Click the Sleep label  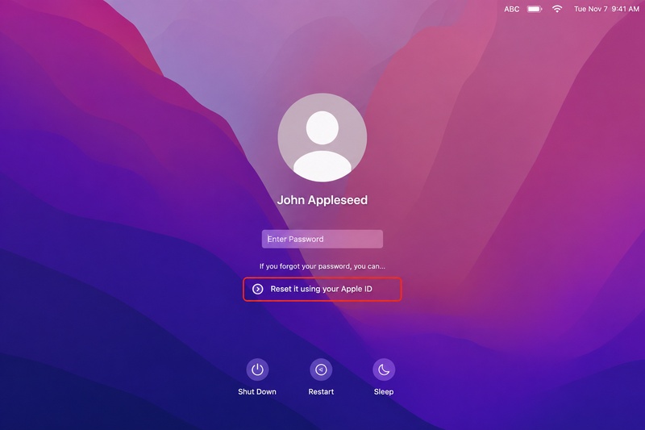[384, 392]
